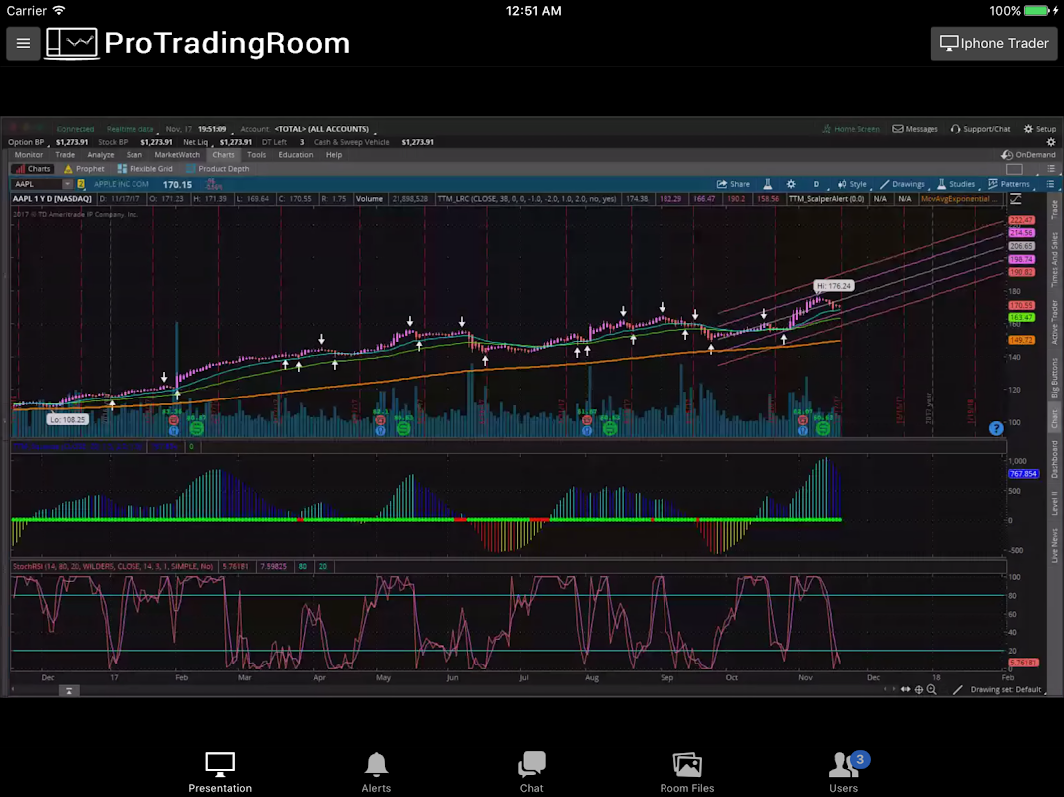Open the Room Files tab

click(x=686, y=772)
